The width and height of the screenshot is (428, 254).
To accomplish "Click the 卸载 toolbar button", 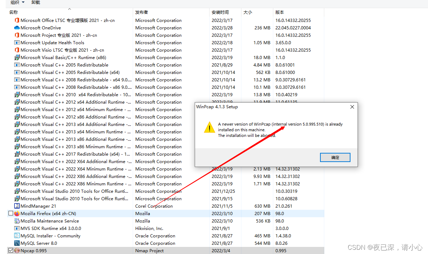I will [36, 2].
